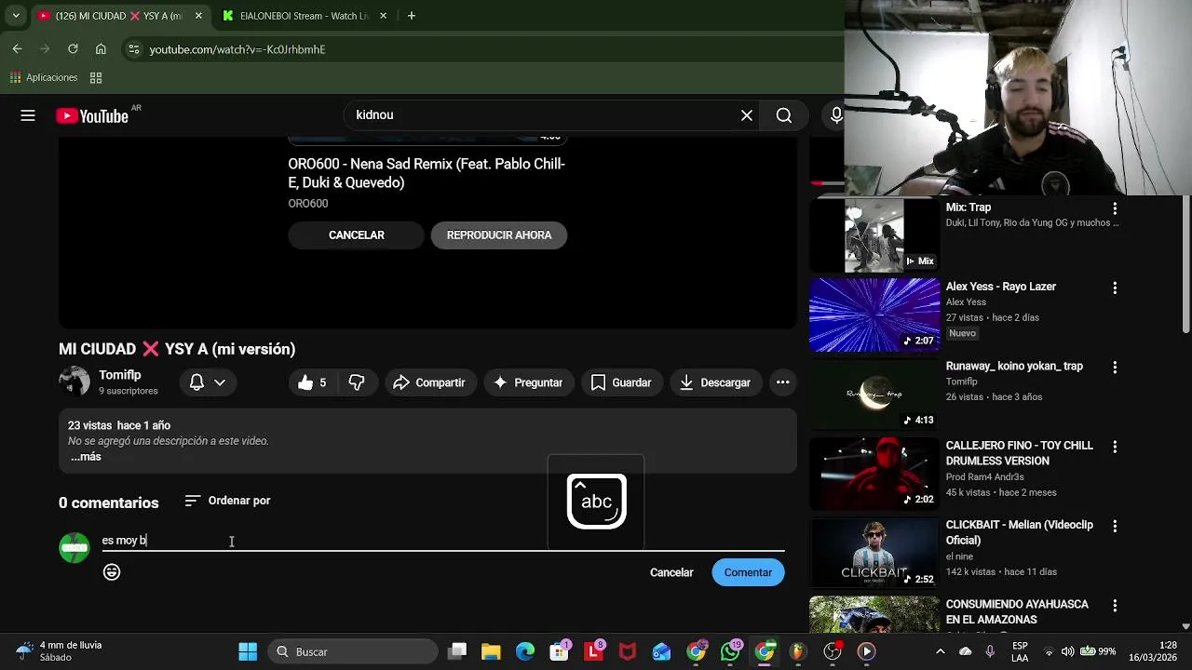This screenshot has height=670, width=1192.
Task: Open a new browser tab
Action: pos(412,16)
